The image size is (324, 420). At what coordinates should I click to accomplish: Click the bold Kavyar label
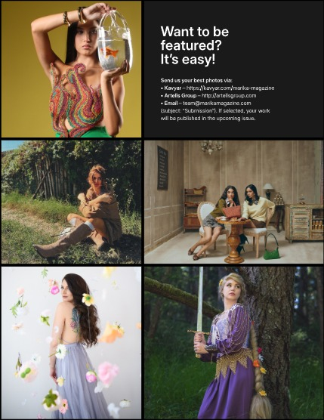point(173,88)
